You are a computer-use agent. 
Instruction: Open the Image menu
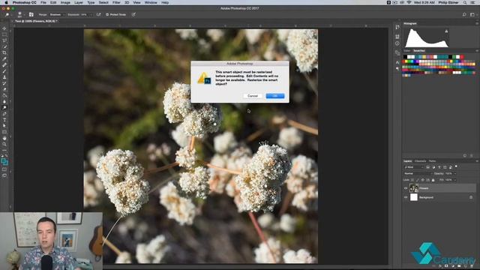[65, 2]
